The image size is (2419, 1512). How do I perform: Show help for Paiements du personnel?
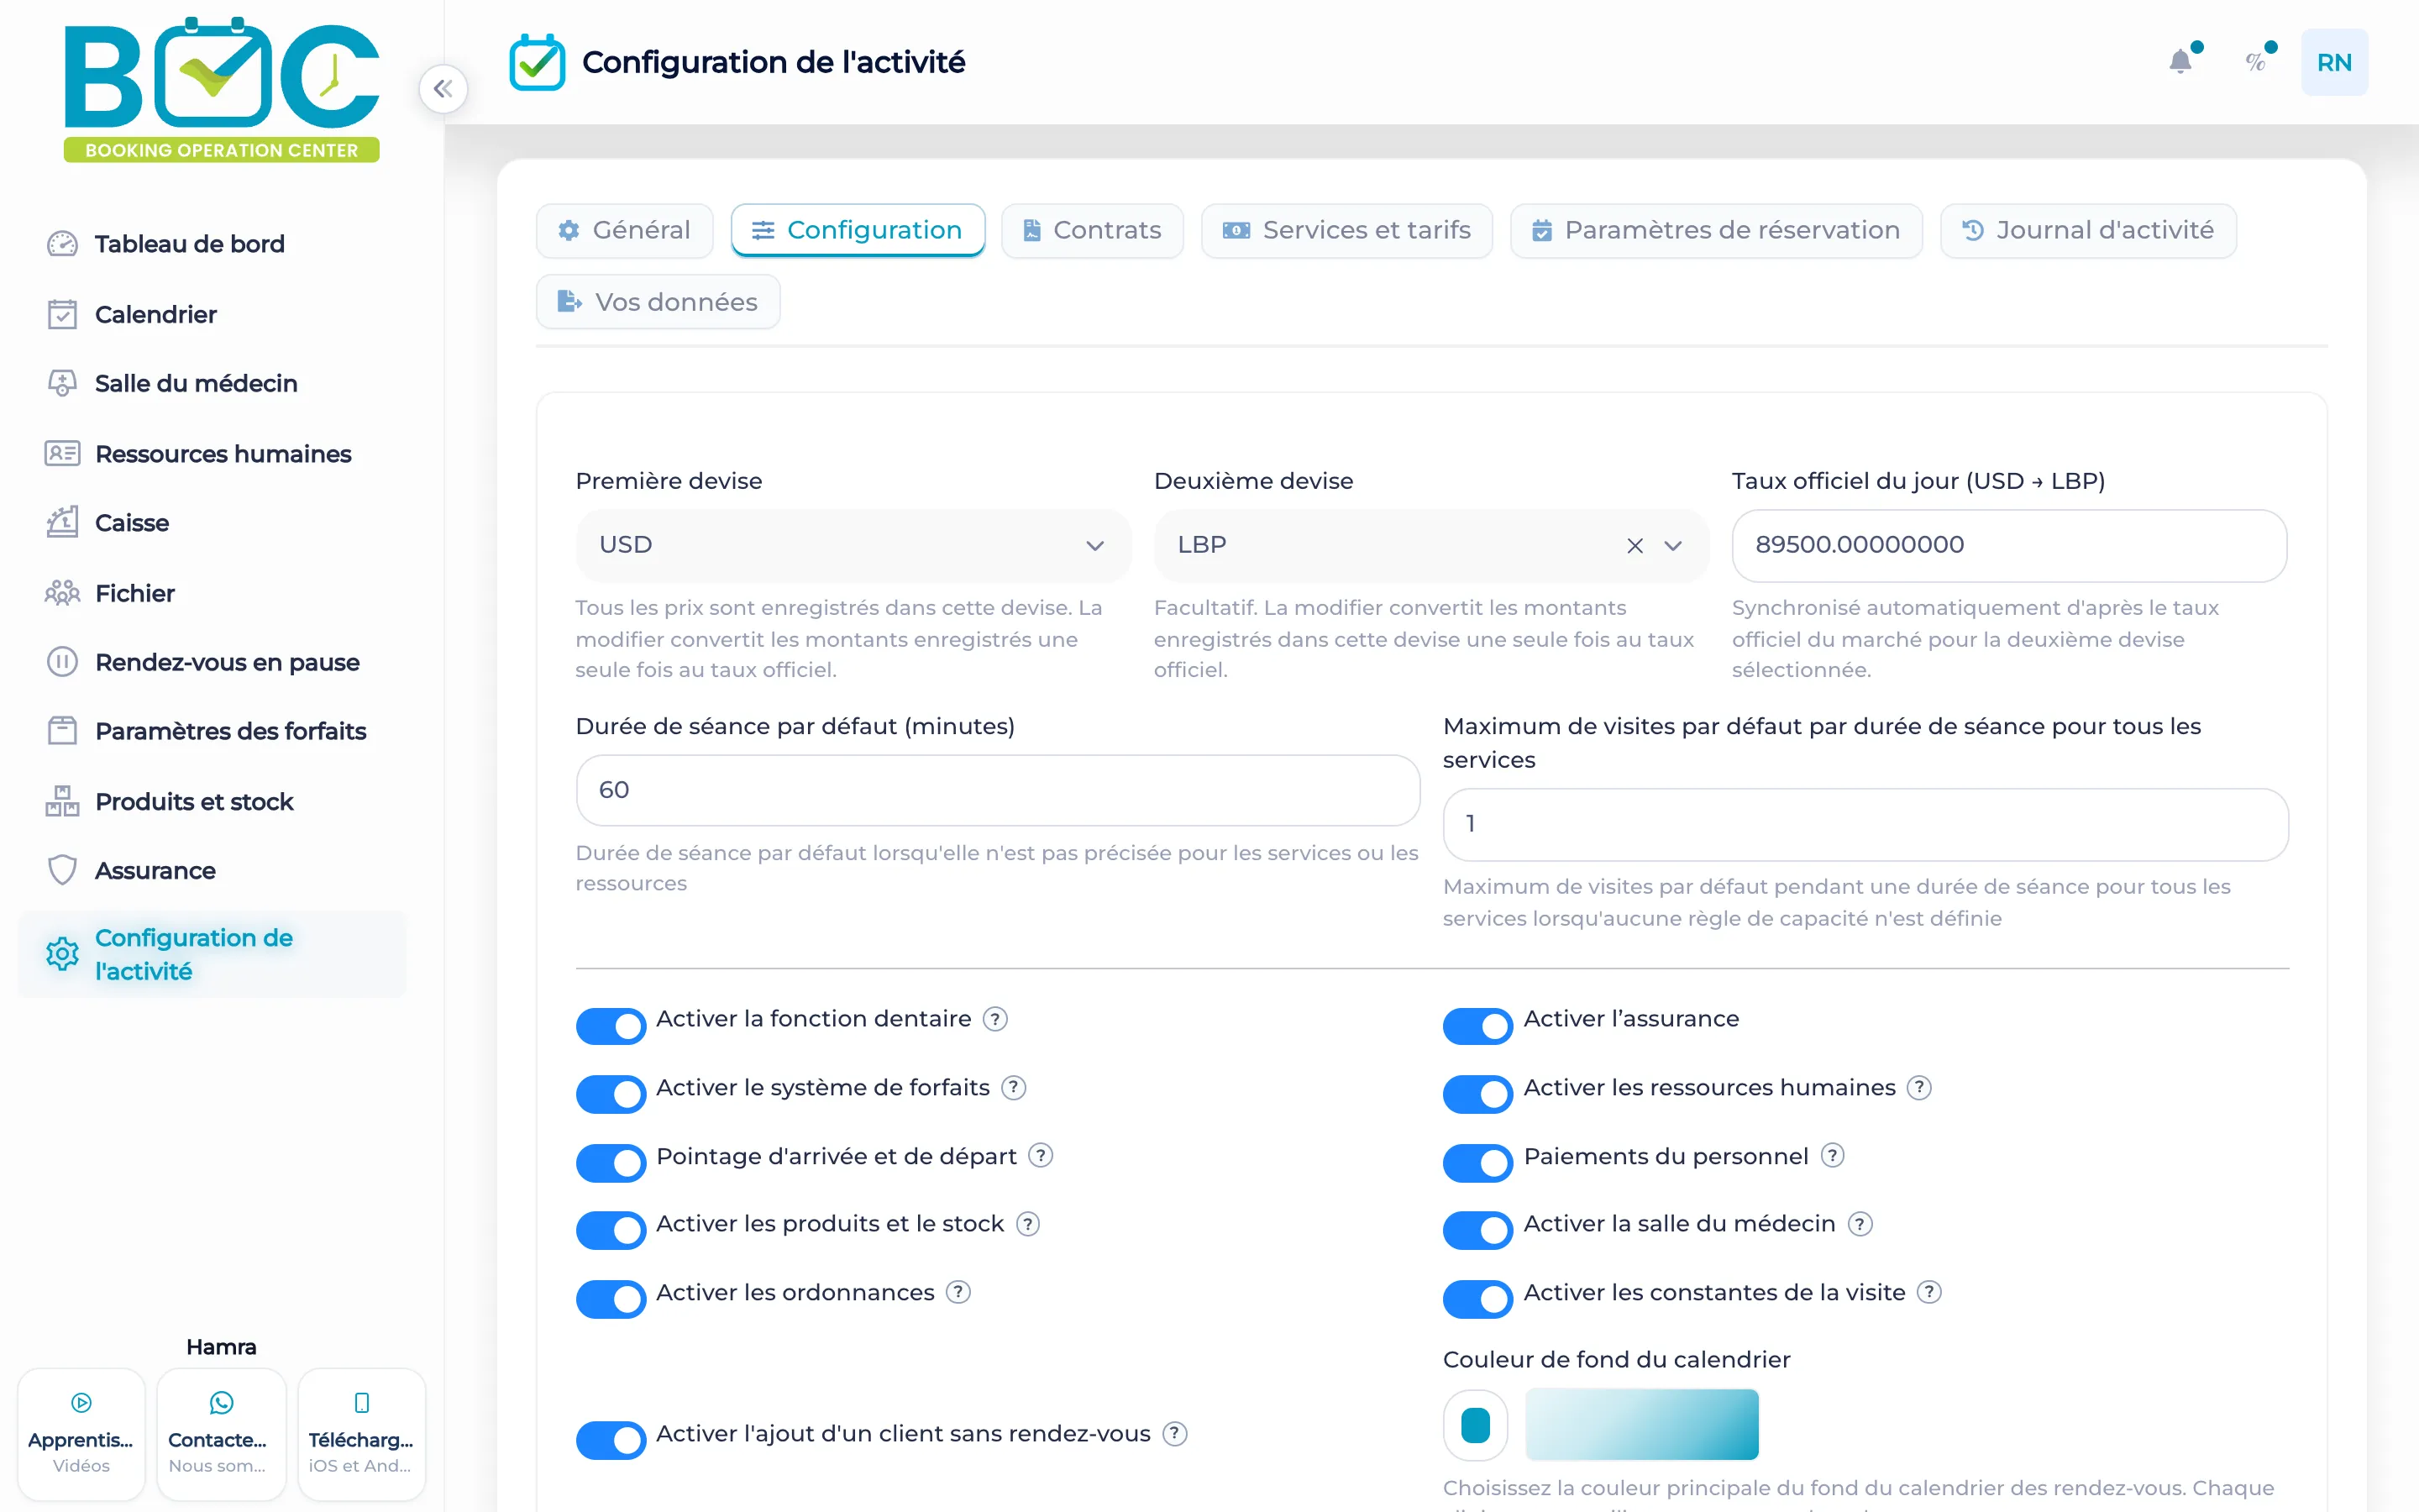point(1832,1156)
